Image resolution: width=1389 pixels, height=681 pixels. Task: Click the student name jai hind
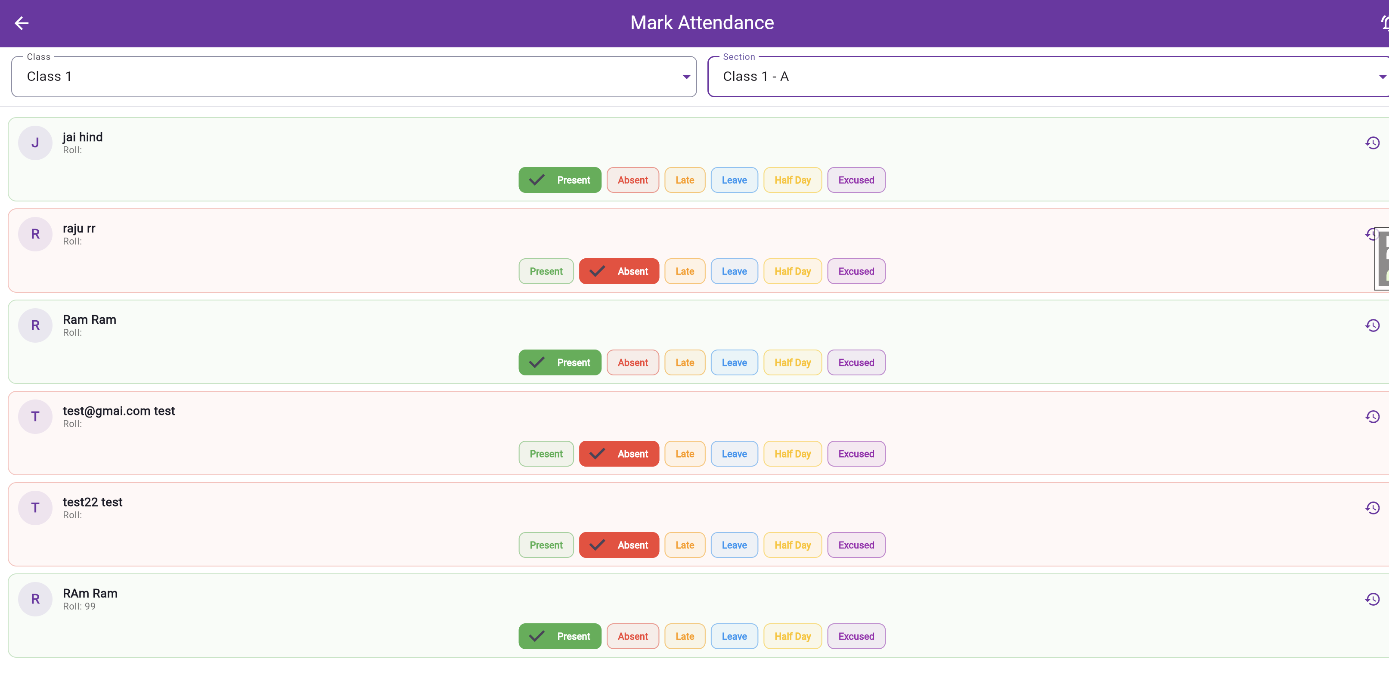(x=83, y=137)
